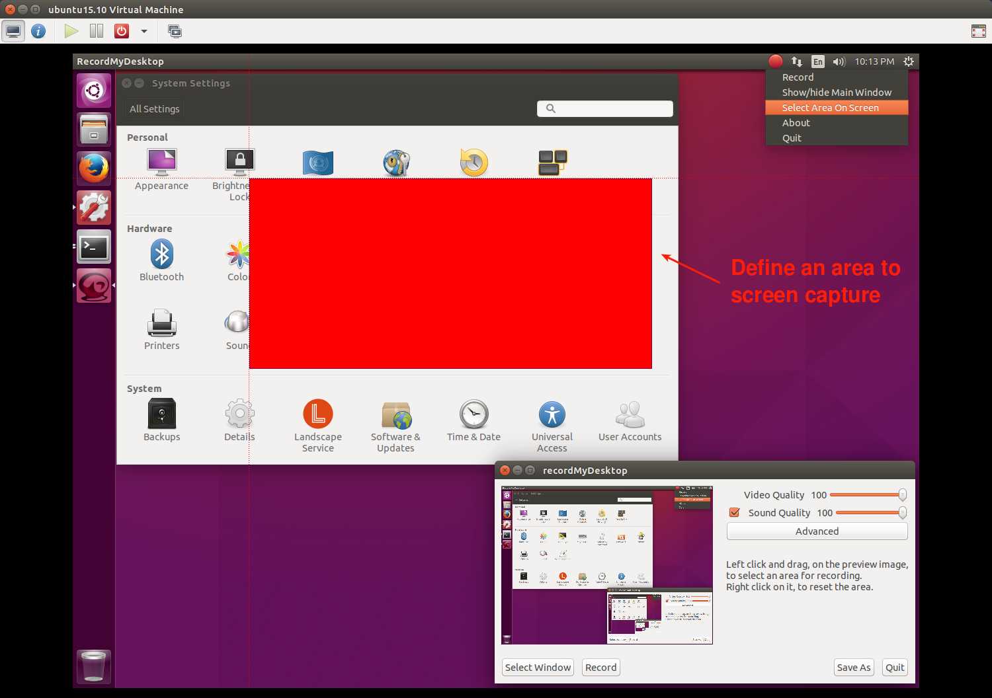
Task: Open the session gear menu in top panel
Action: [x=909, y=61]
